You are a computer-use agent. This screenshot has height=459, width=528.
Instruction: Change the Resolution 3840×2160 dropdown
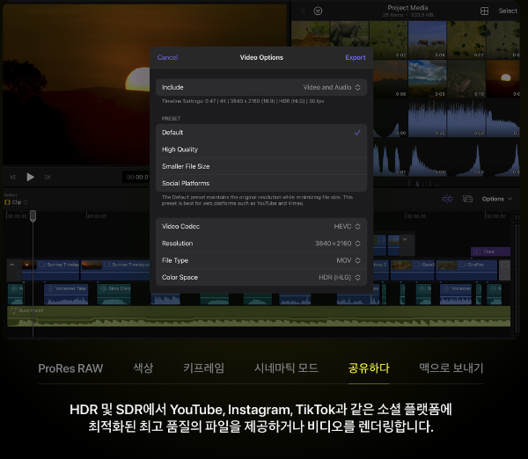point(261,244)
